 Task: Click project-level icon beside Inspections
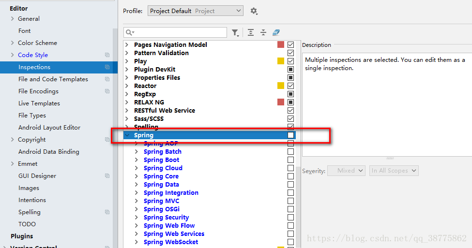point(107,67)
